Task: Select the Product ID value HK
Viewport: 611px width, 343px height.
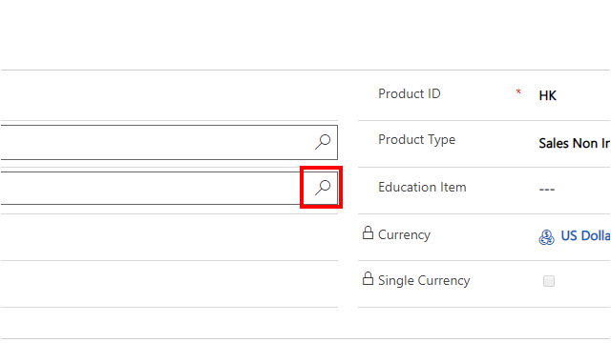Action: (547, 95)
